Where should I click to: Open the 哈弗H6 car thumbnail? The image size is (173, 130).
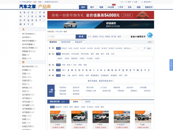pyautogui.click(x=80, y=117)
